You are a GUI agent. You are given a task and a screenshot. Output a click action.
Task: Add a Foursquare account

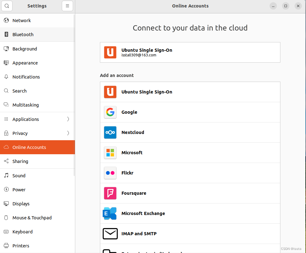tap(190, 193)
